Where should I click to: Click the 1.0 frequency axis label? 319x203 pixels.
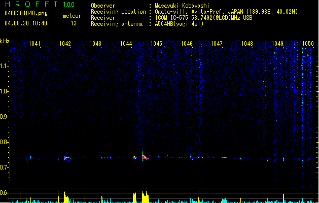[4, 91]
